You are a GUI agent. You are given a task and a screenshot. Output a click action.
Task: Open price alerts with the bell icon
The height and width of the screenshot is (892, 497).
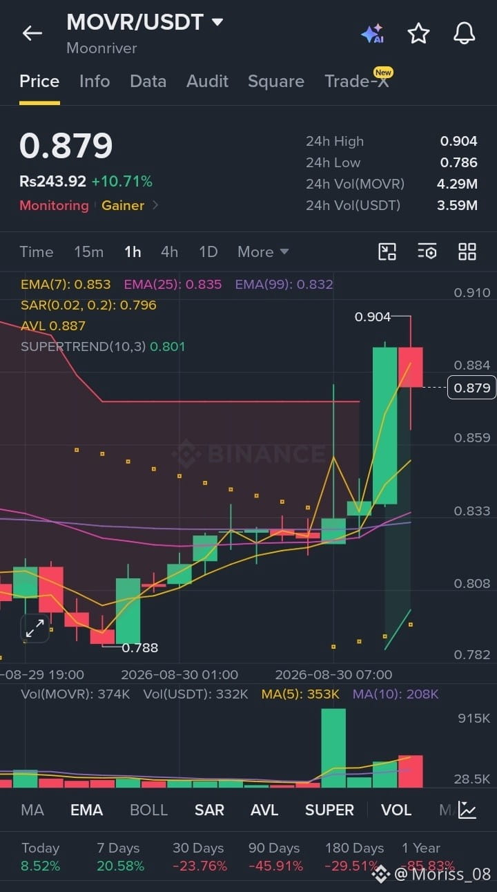click(464, 33)
